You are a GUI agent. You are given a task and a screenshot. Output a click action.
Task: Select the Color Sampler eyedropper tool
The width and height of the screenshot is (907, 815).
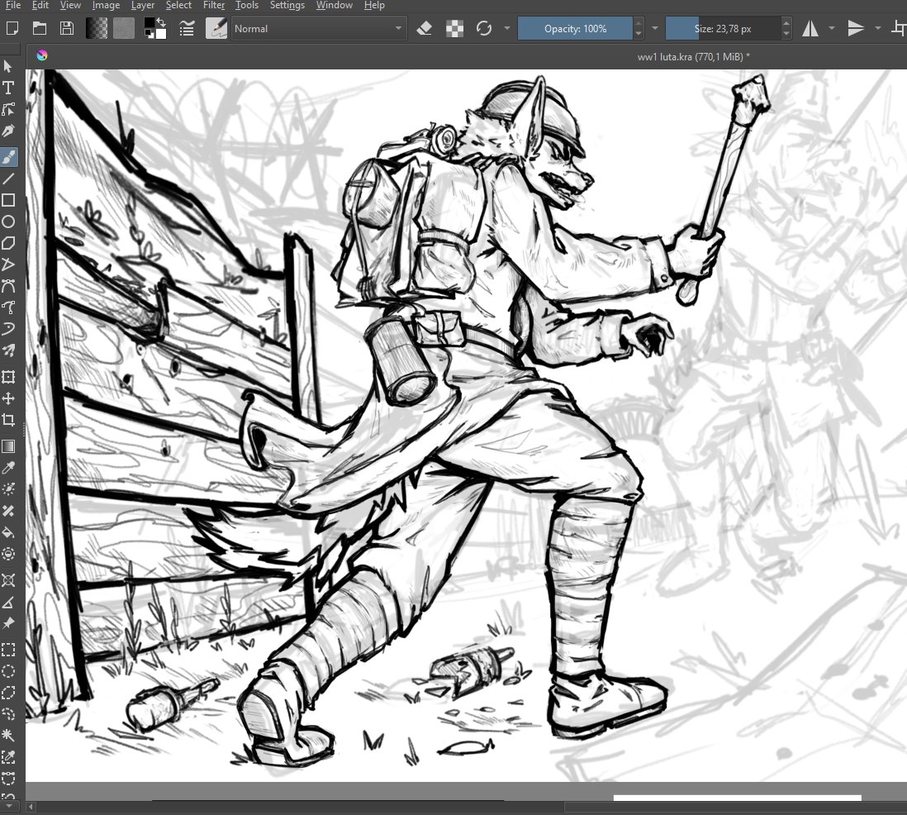8,468
